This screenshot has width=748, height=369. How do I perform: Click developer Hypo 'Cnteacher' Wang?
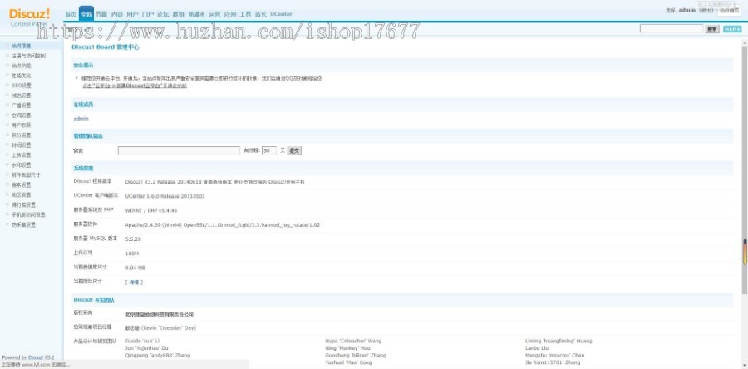pyautogui.click(x=353, y=341)
